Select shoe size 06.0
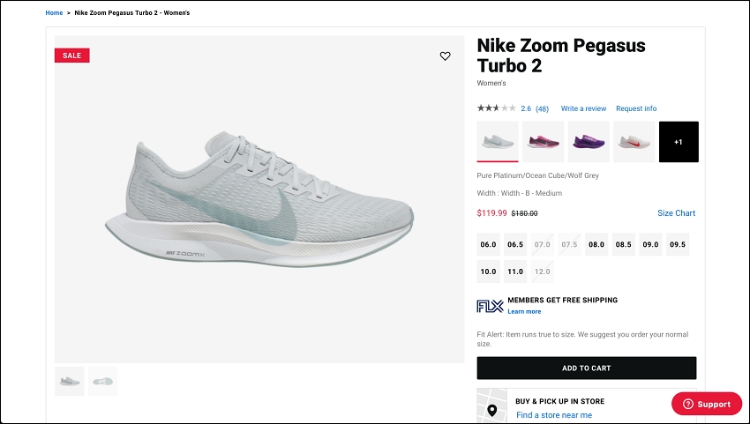Image resolution: width=750 pixels, height=424 pixels. pyautogui.click(x=488, y=245)
